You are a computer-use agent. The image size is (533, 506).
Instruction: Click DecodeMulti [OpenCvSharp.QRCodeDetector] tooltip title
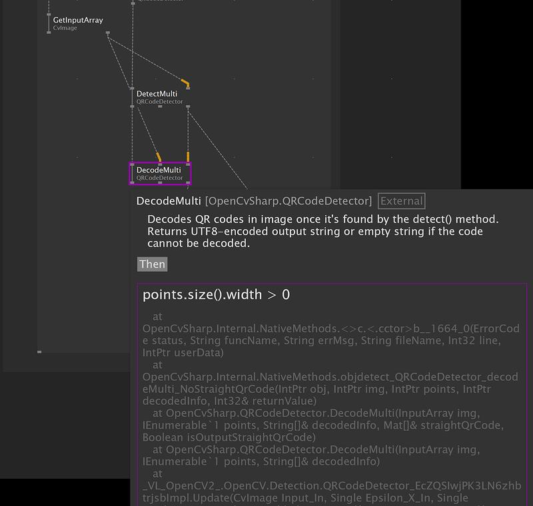(x=254, y=201)
